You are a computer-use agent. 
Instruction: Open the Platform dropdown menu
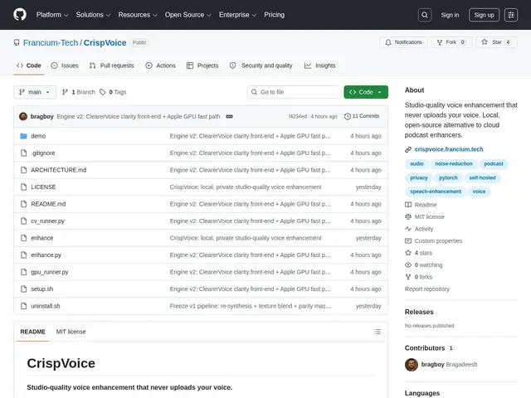(52, 15)
